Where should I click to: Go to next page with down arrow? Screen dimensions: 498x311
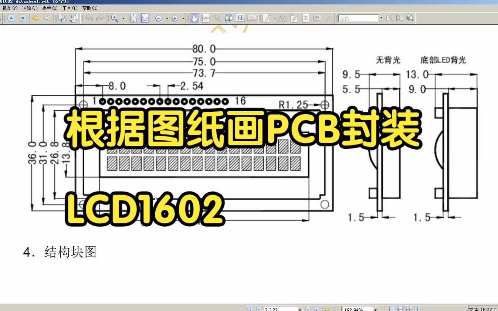coord(23,18)
